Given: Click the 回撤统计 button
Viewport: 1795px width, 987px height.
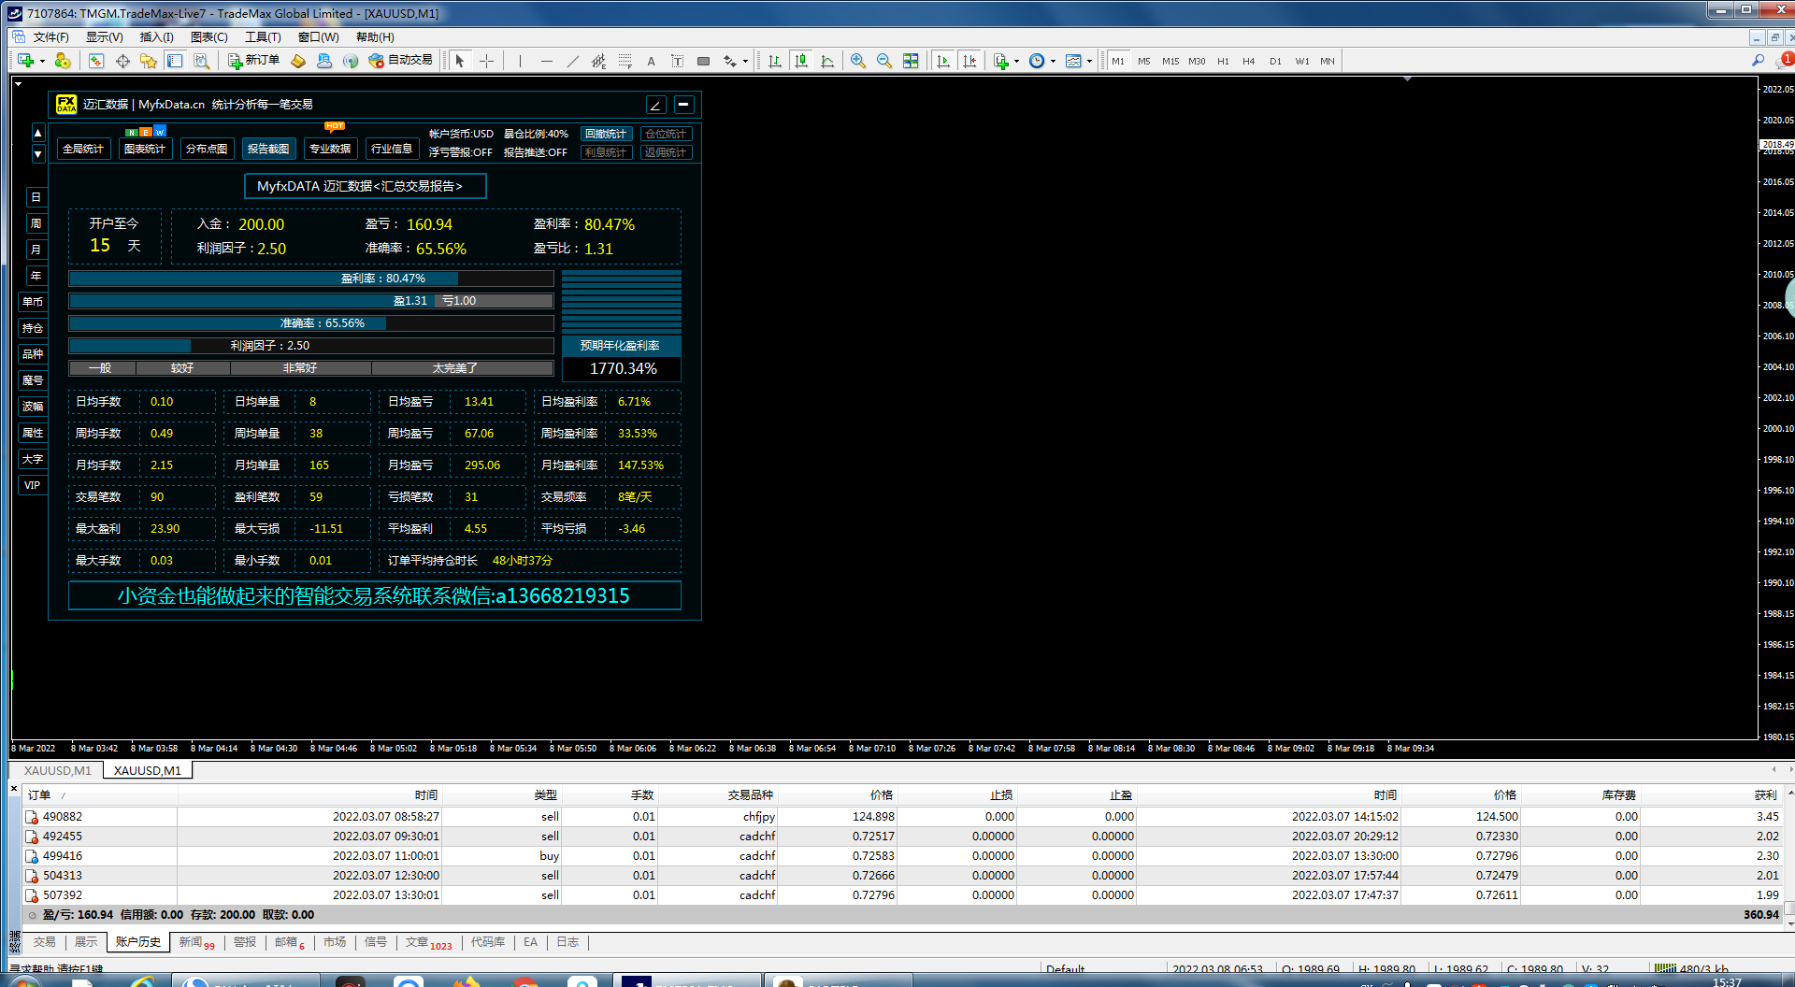Looking at the screenshot, I should coord(606,134).
